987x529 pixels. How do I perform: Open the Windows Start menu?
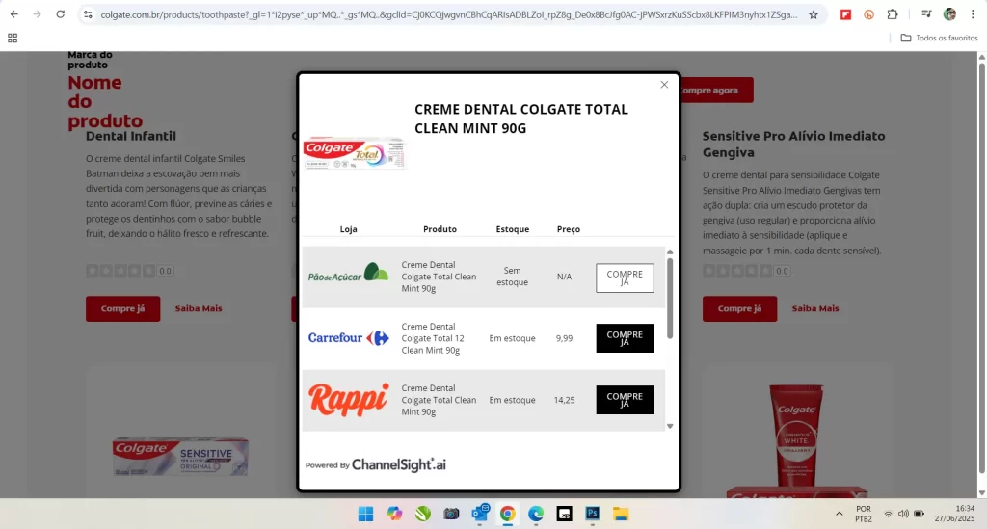(x=365, y=514)
